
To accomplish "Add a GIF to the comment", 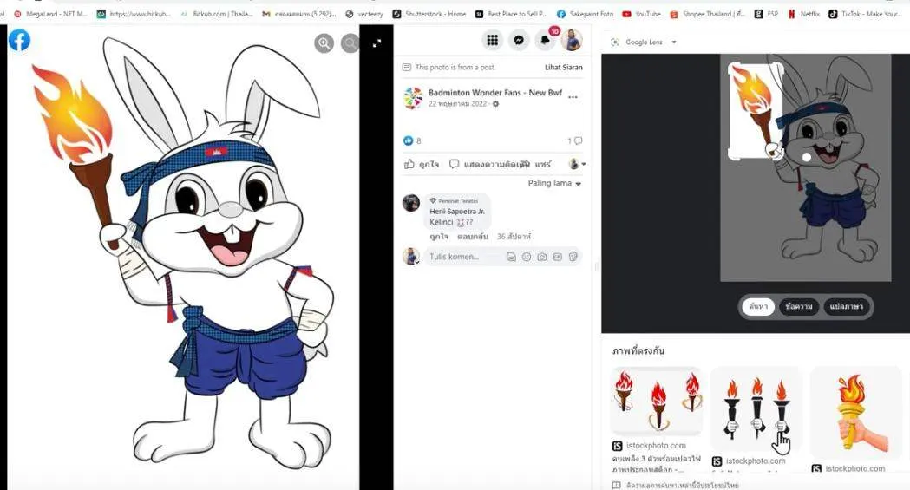I will pyautogui.click(x=558, y=257).
